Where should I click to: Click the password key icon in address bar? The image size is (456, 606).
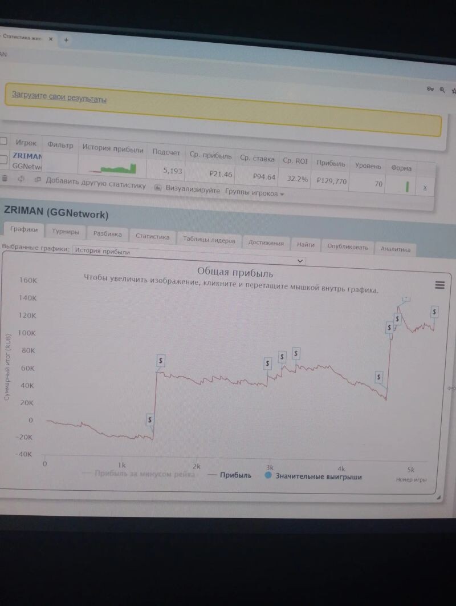point(430,89)
